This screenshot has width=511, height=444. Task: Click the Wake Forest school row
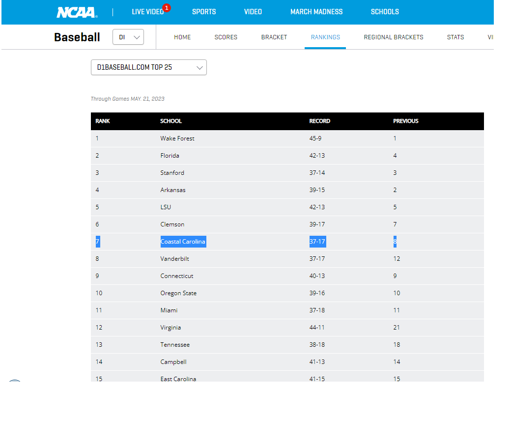pos(177,139)
